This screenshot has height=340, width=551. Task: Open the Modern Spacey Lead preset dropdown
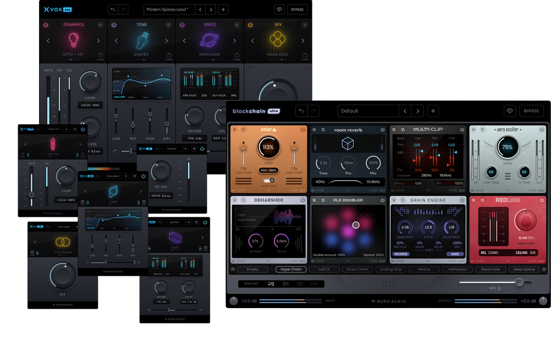[169, 9]
